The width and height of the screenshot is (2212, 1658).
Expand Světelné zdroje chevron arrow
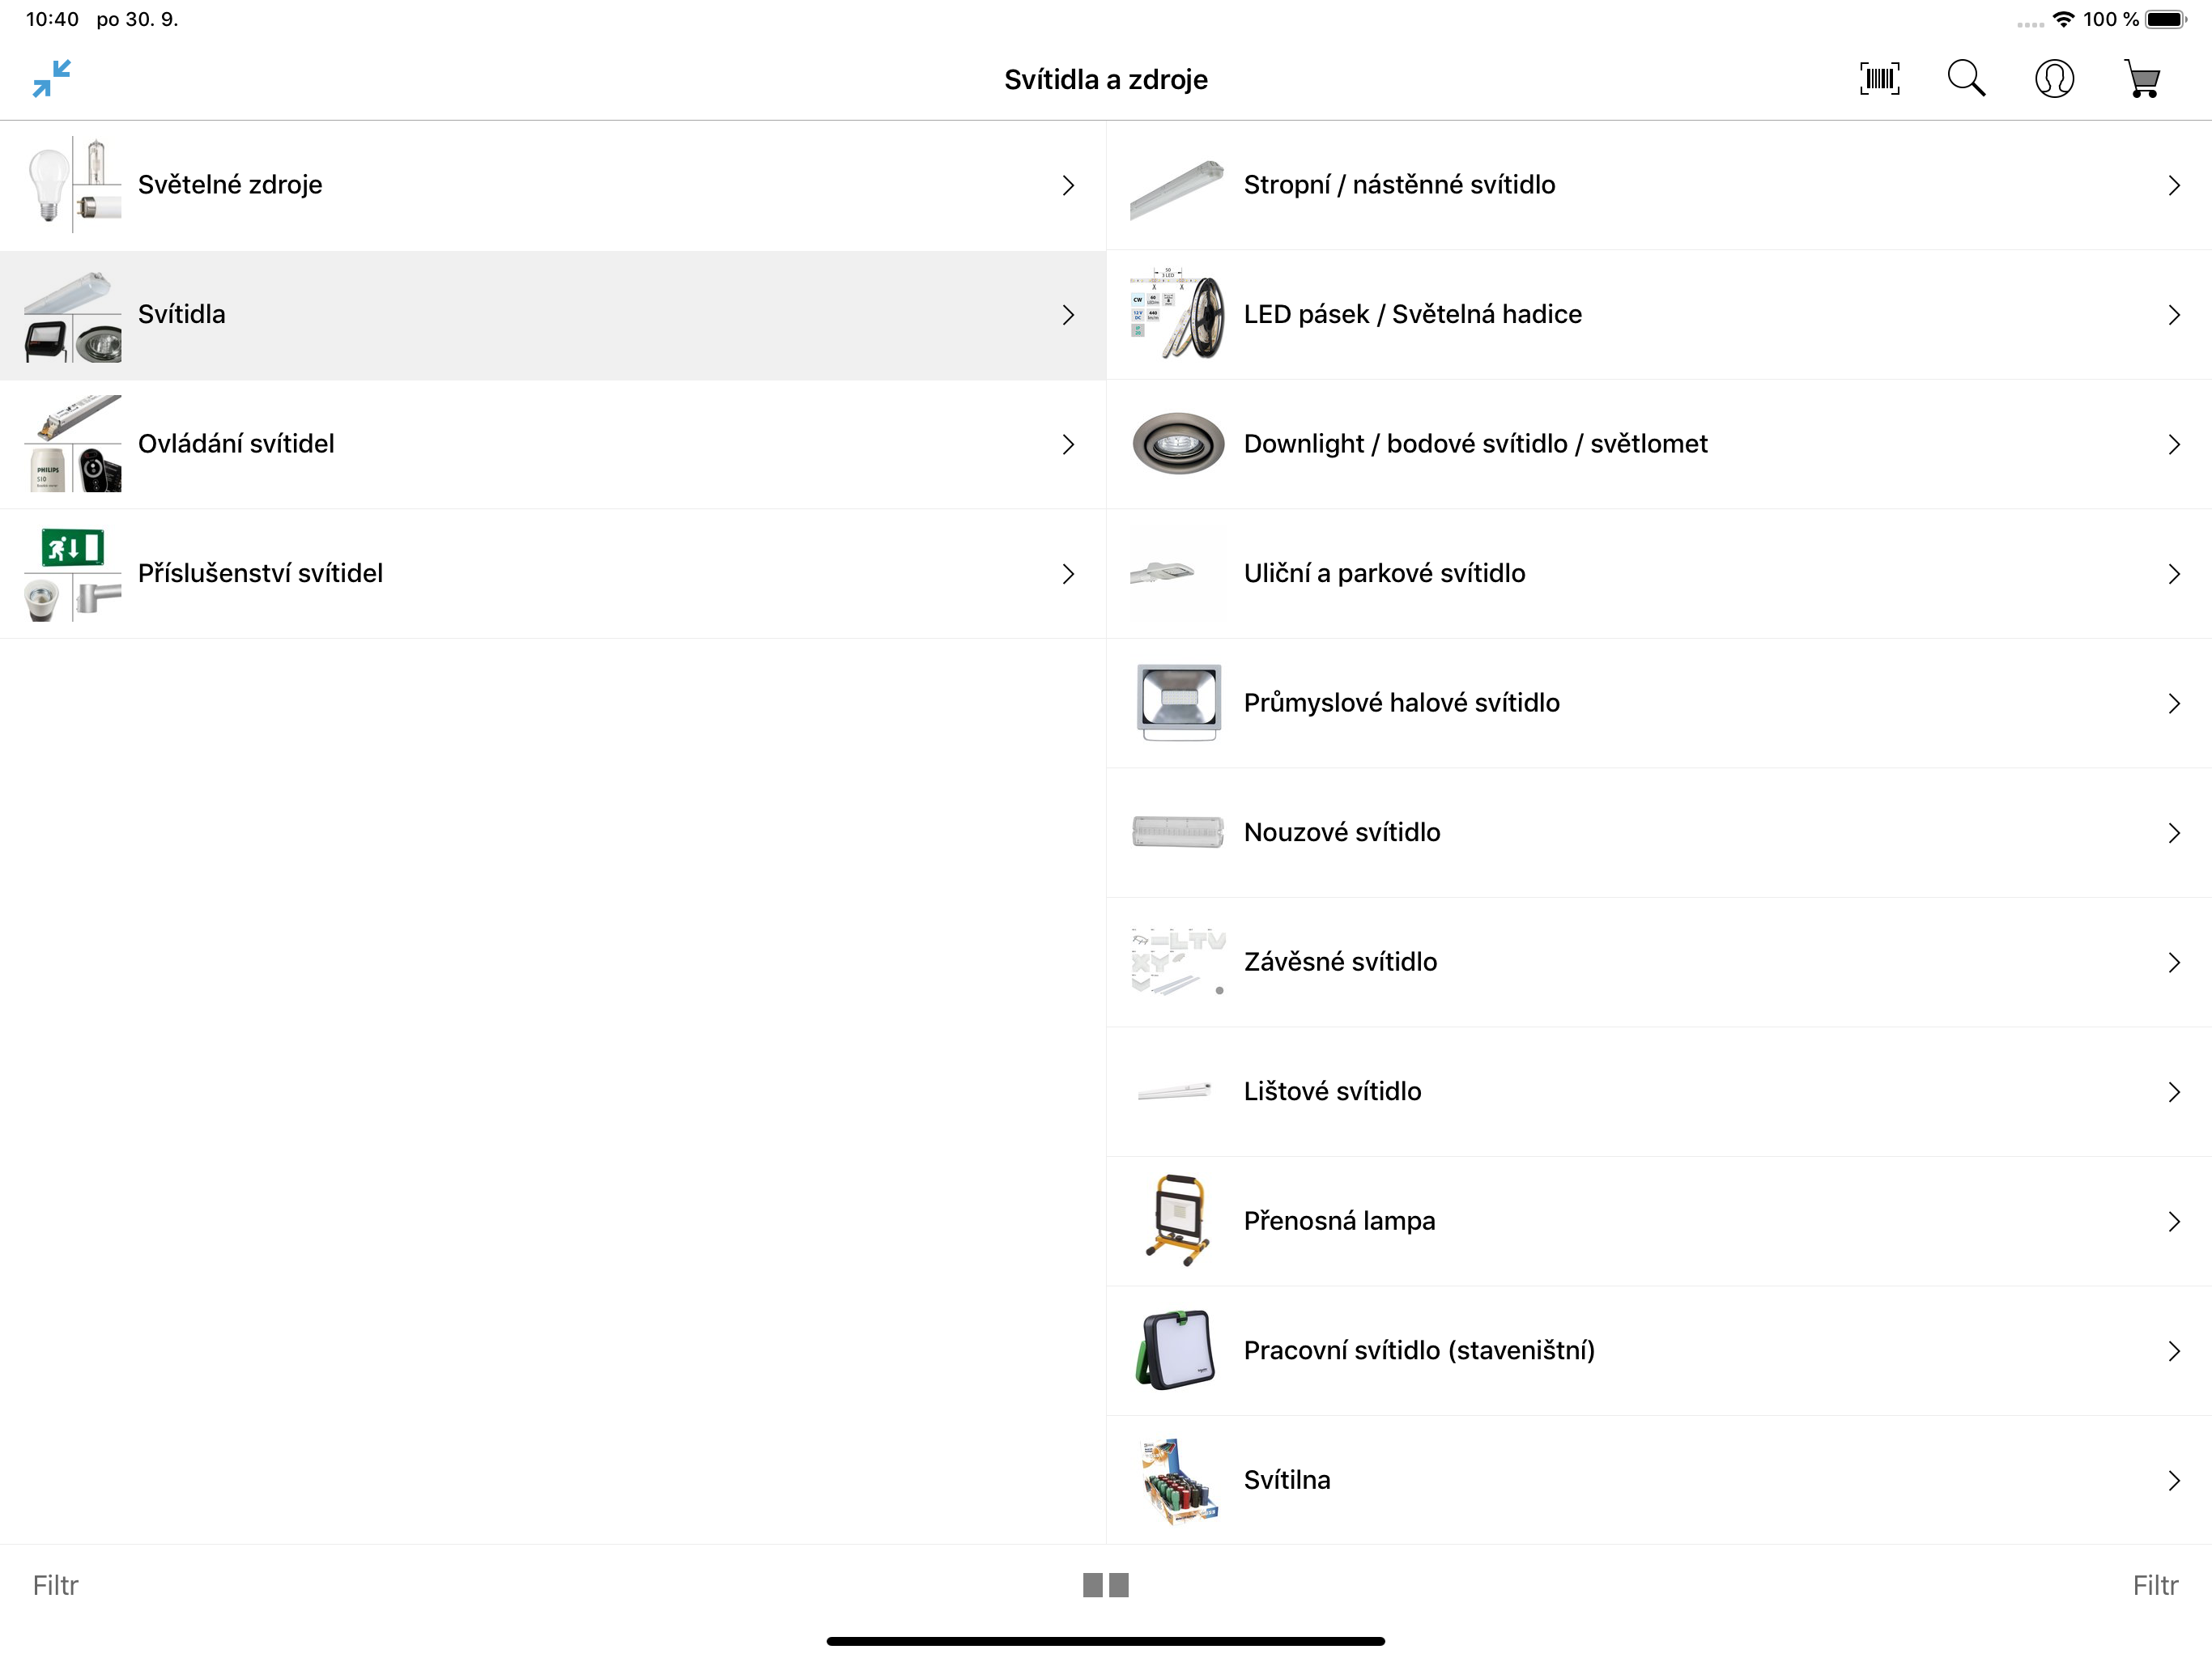point(1068,186)
